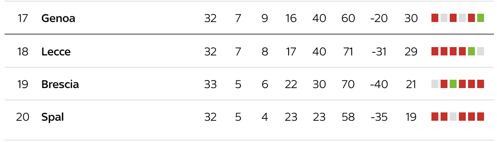The width and height of the screenshot is (497, 142).
Task: Open the Lecce team link
Action: (56, 52)
